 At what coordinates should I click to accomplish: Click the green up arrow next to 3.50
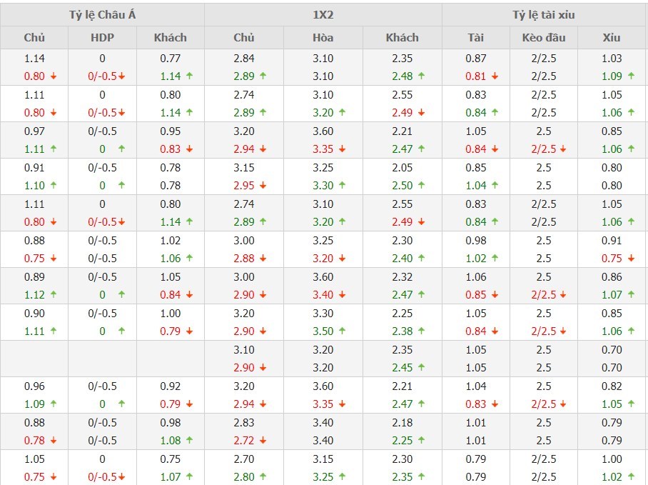343,331
